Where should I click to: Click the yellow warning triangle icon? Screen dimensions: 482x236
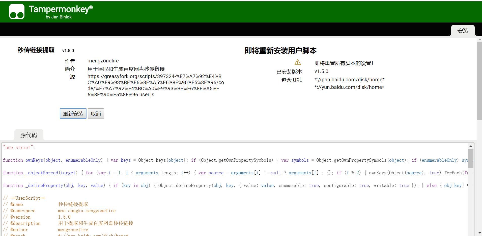coord(298,62)
